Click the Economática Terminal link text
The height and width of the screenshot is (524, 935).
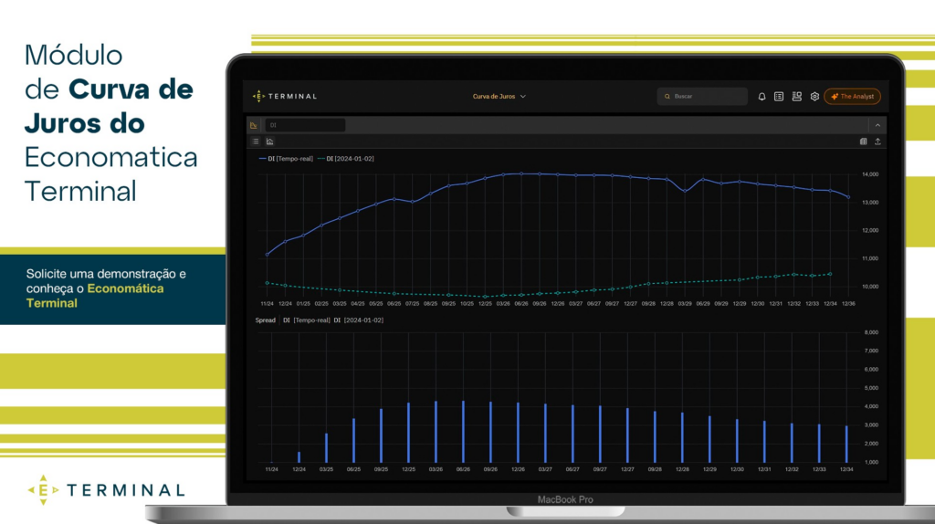tap(95, 296)
